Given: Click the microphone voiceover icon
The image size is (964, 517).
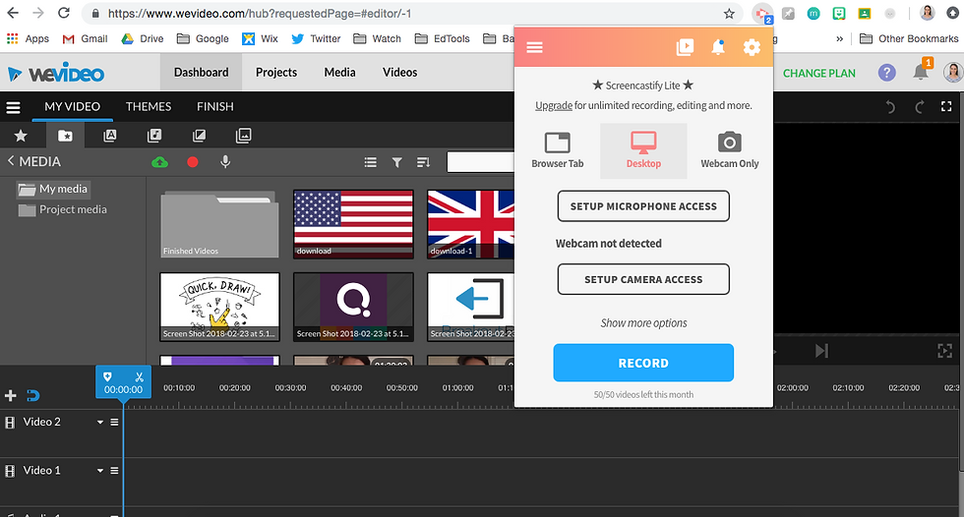Looking at the screenshot, I should pos(225,161).
